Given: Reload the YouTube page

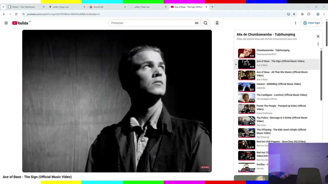Looking at the screenshot, I should pyautogui.click(x=16, y=14).
